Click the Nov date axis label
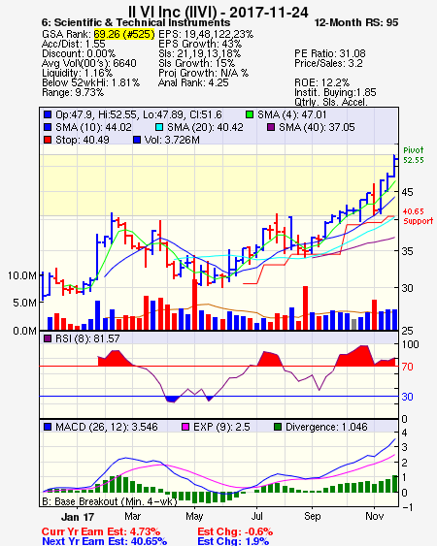The image size is (437, 546). click(375, 516)
